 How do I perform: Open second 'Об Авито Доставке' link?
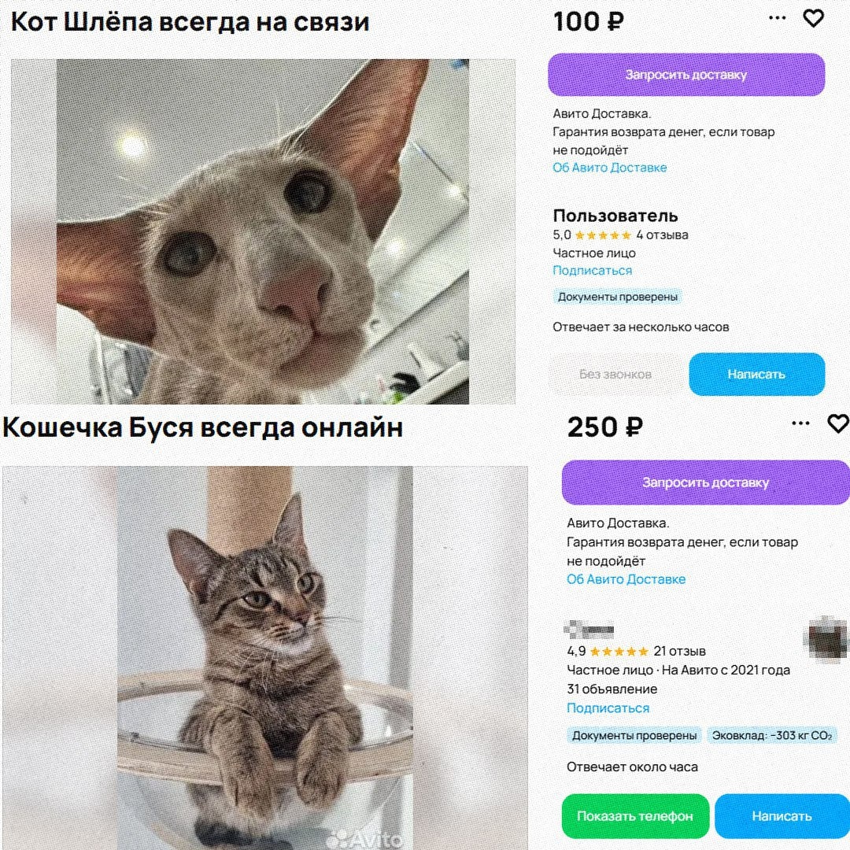pos(626,579)
